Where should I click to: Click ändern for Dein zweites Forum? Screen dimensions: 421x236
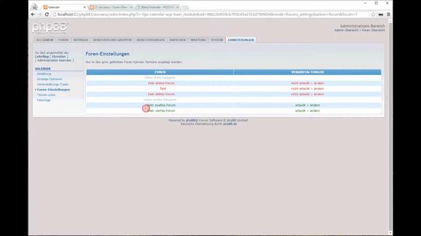(x=314, y=105)
